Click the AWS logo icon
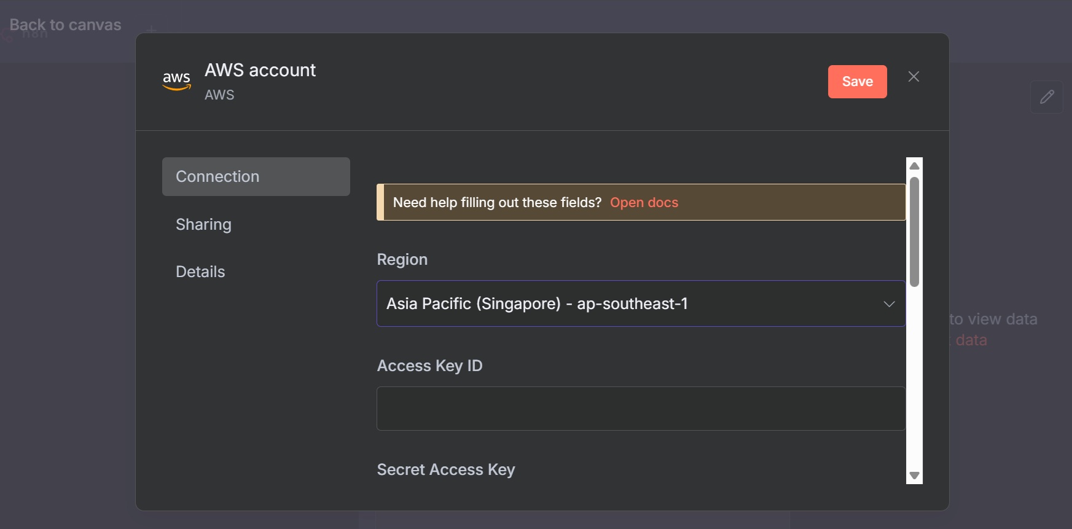The height and width of the screenshot is (529, 1072). [176, 81]
